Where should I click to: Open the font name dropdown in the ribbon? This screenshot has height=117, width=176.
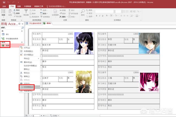[114, 11]
